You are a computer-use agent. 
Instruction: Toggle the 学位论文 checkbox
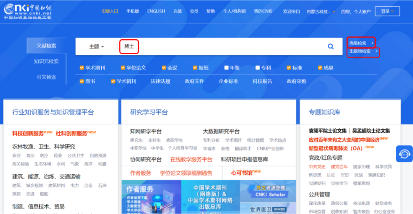(123, 68)
